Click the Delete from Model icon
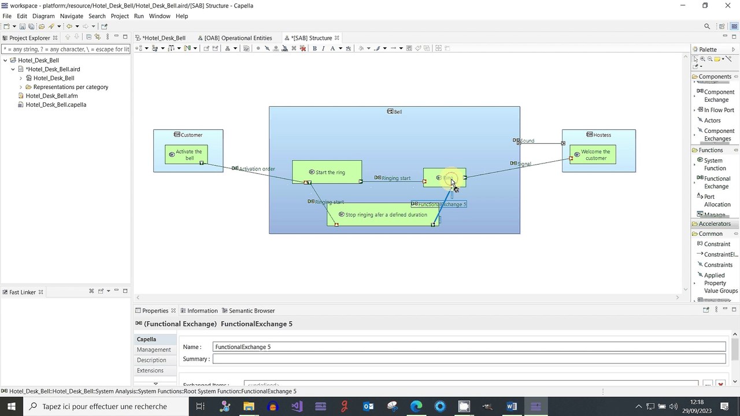Viewport: 740px width, 416px height. pyautogui.click(x=303, y=49)
